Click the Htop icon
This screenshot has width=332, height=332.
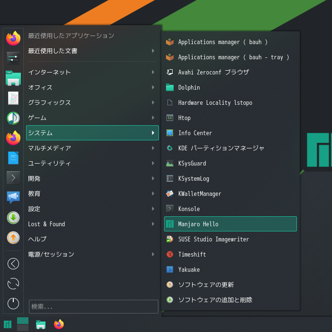point(170,118)
